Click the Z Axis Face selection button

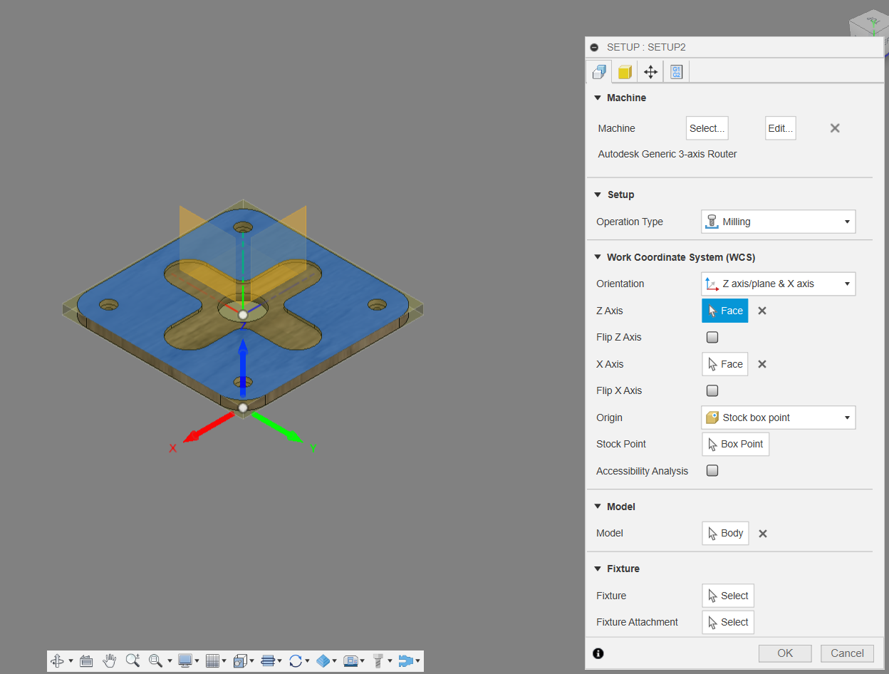(725, 311)
